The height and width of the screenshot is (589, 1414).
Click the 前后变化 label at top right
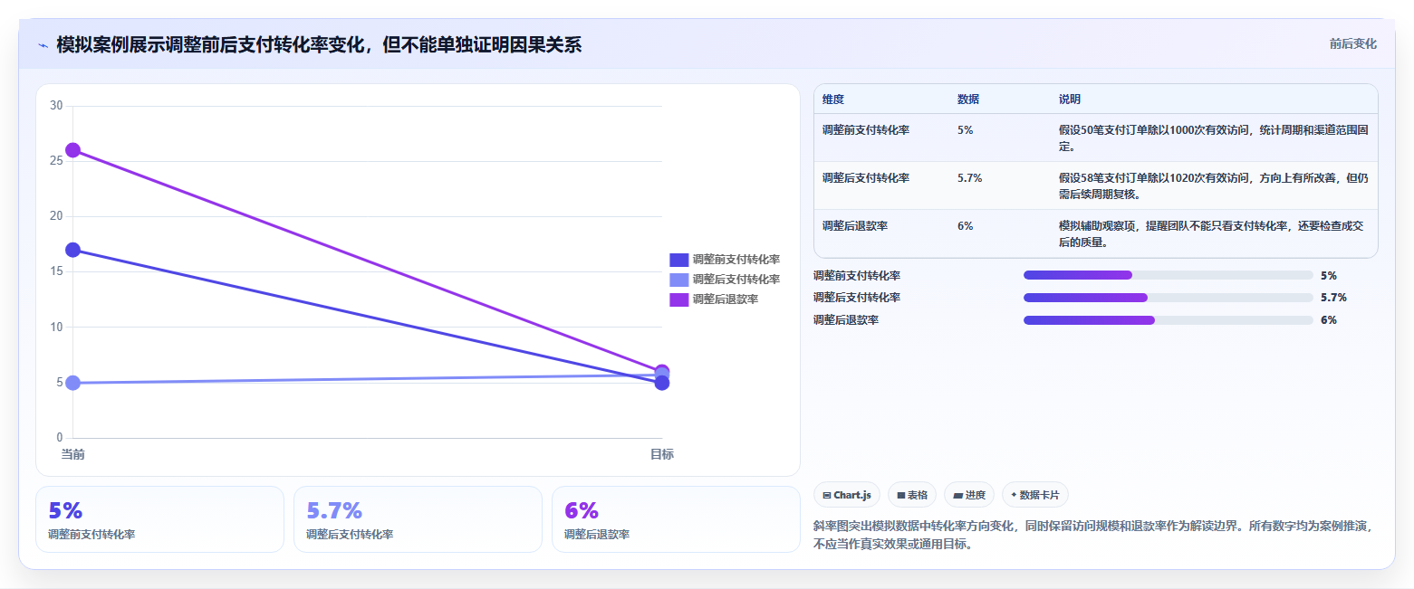click(1352, 43)
